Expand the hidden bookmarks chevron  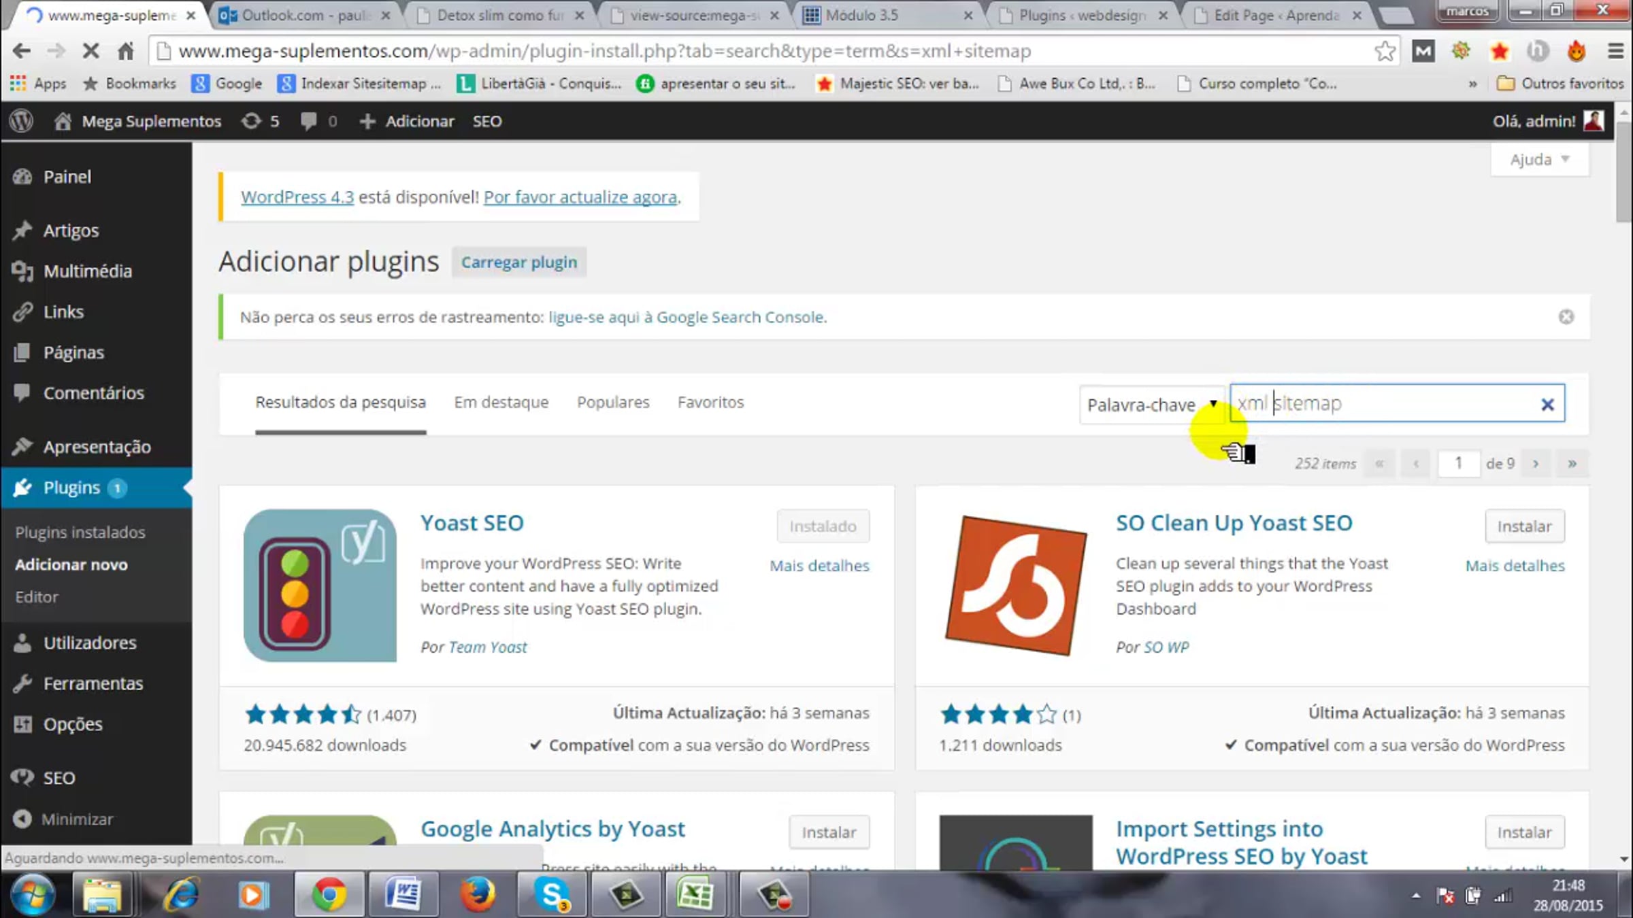click(x=1472, y=84)
